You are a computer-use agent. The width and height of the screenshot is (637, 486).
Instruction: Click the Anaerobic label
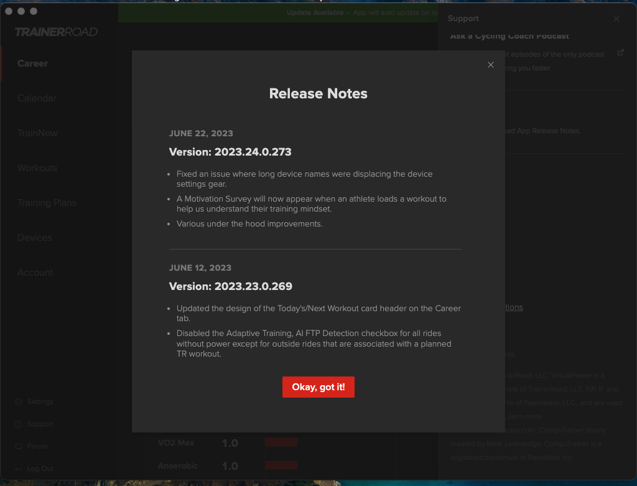pos(177,465)
